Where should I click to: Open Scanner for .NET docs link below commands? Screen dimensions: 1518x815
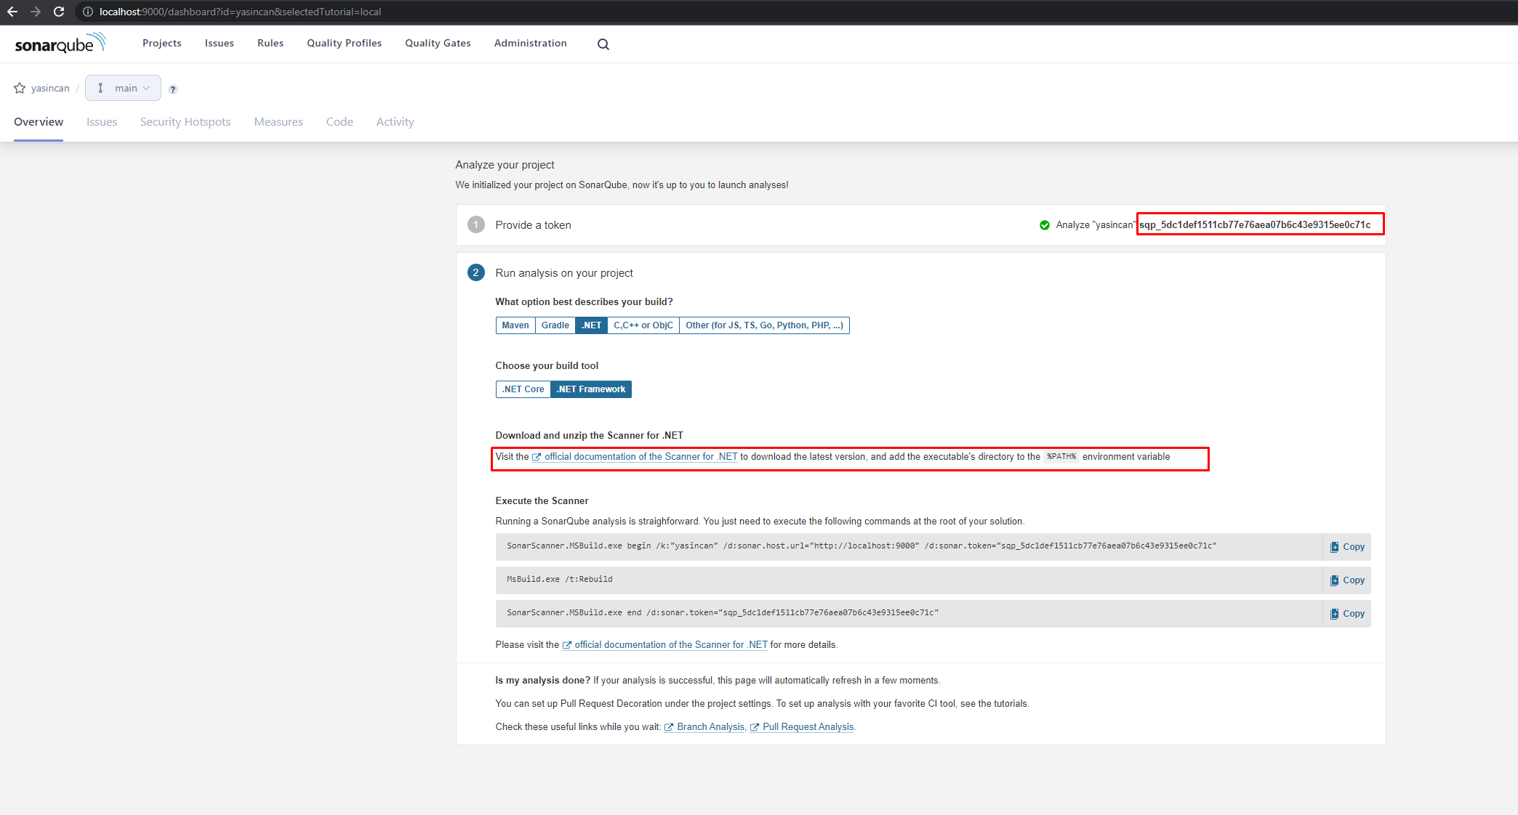[664, 645]
